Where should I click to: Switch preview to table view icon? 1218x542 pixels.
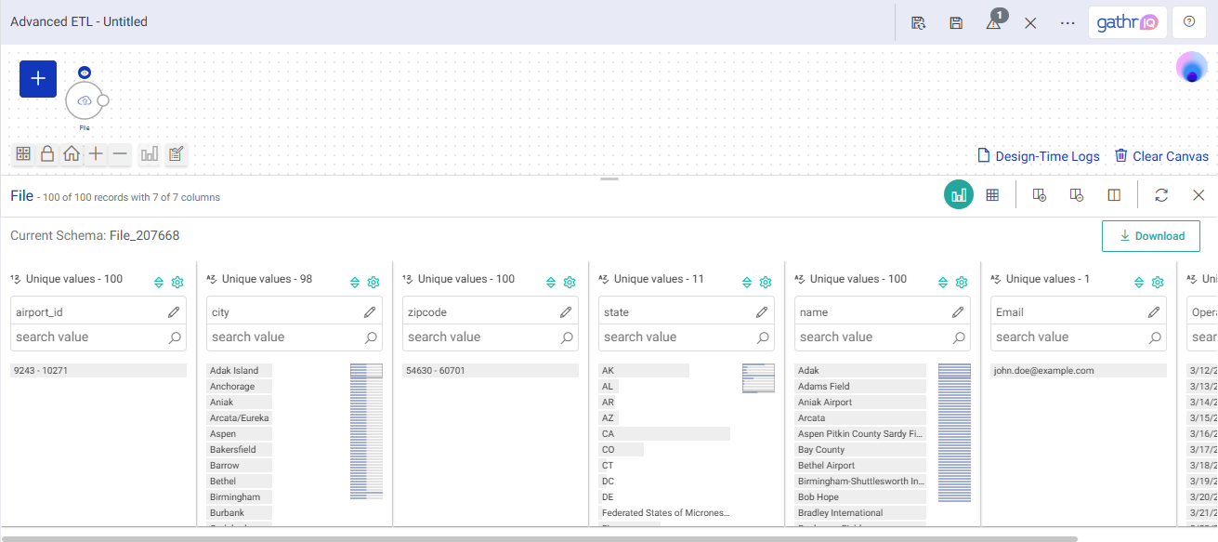coord(992,194)
